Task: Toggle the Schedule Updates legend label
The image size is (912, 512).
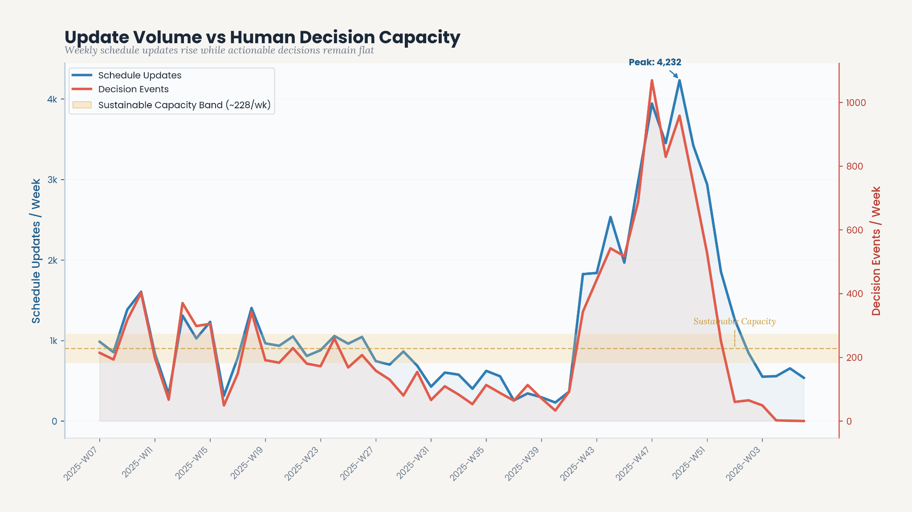Action: click(x=140, y=75)
